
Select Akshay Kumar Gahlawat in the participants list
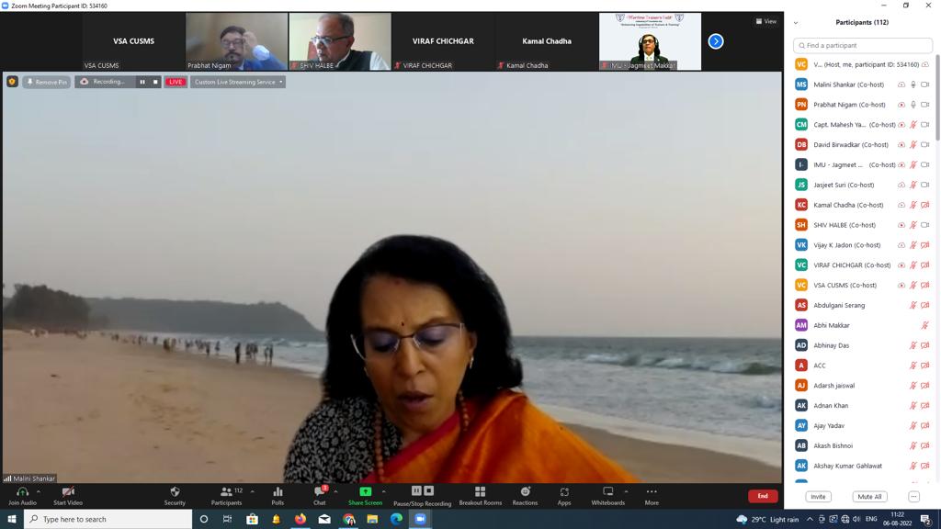click(x=863, y=466)
